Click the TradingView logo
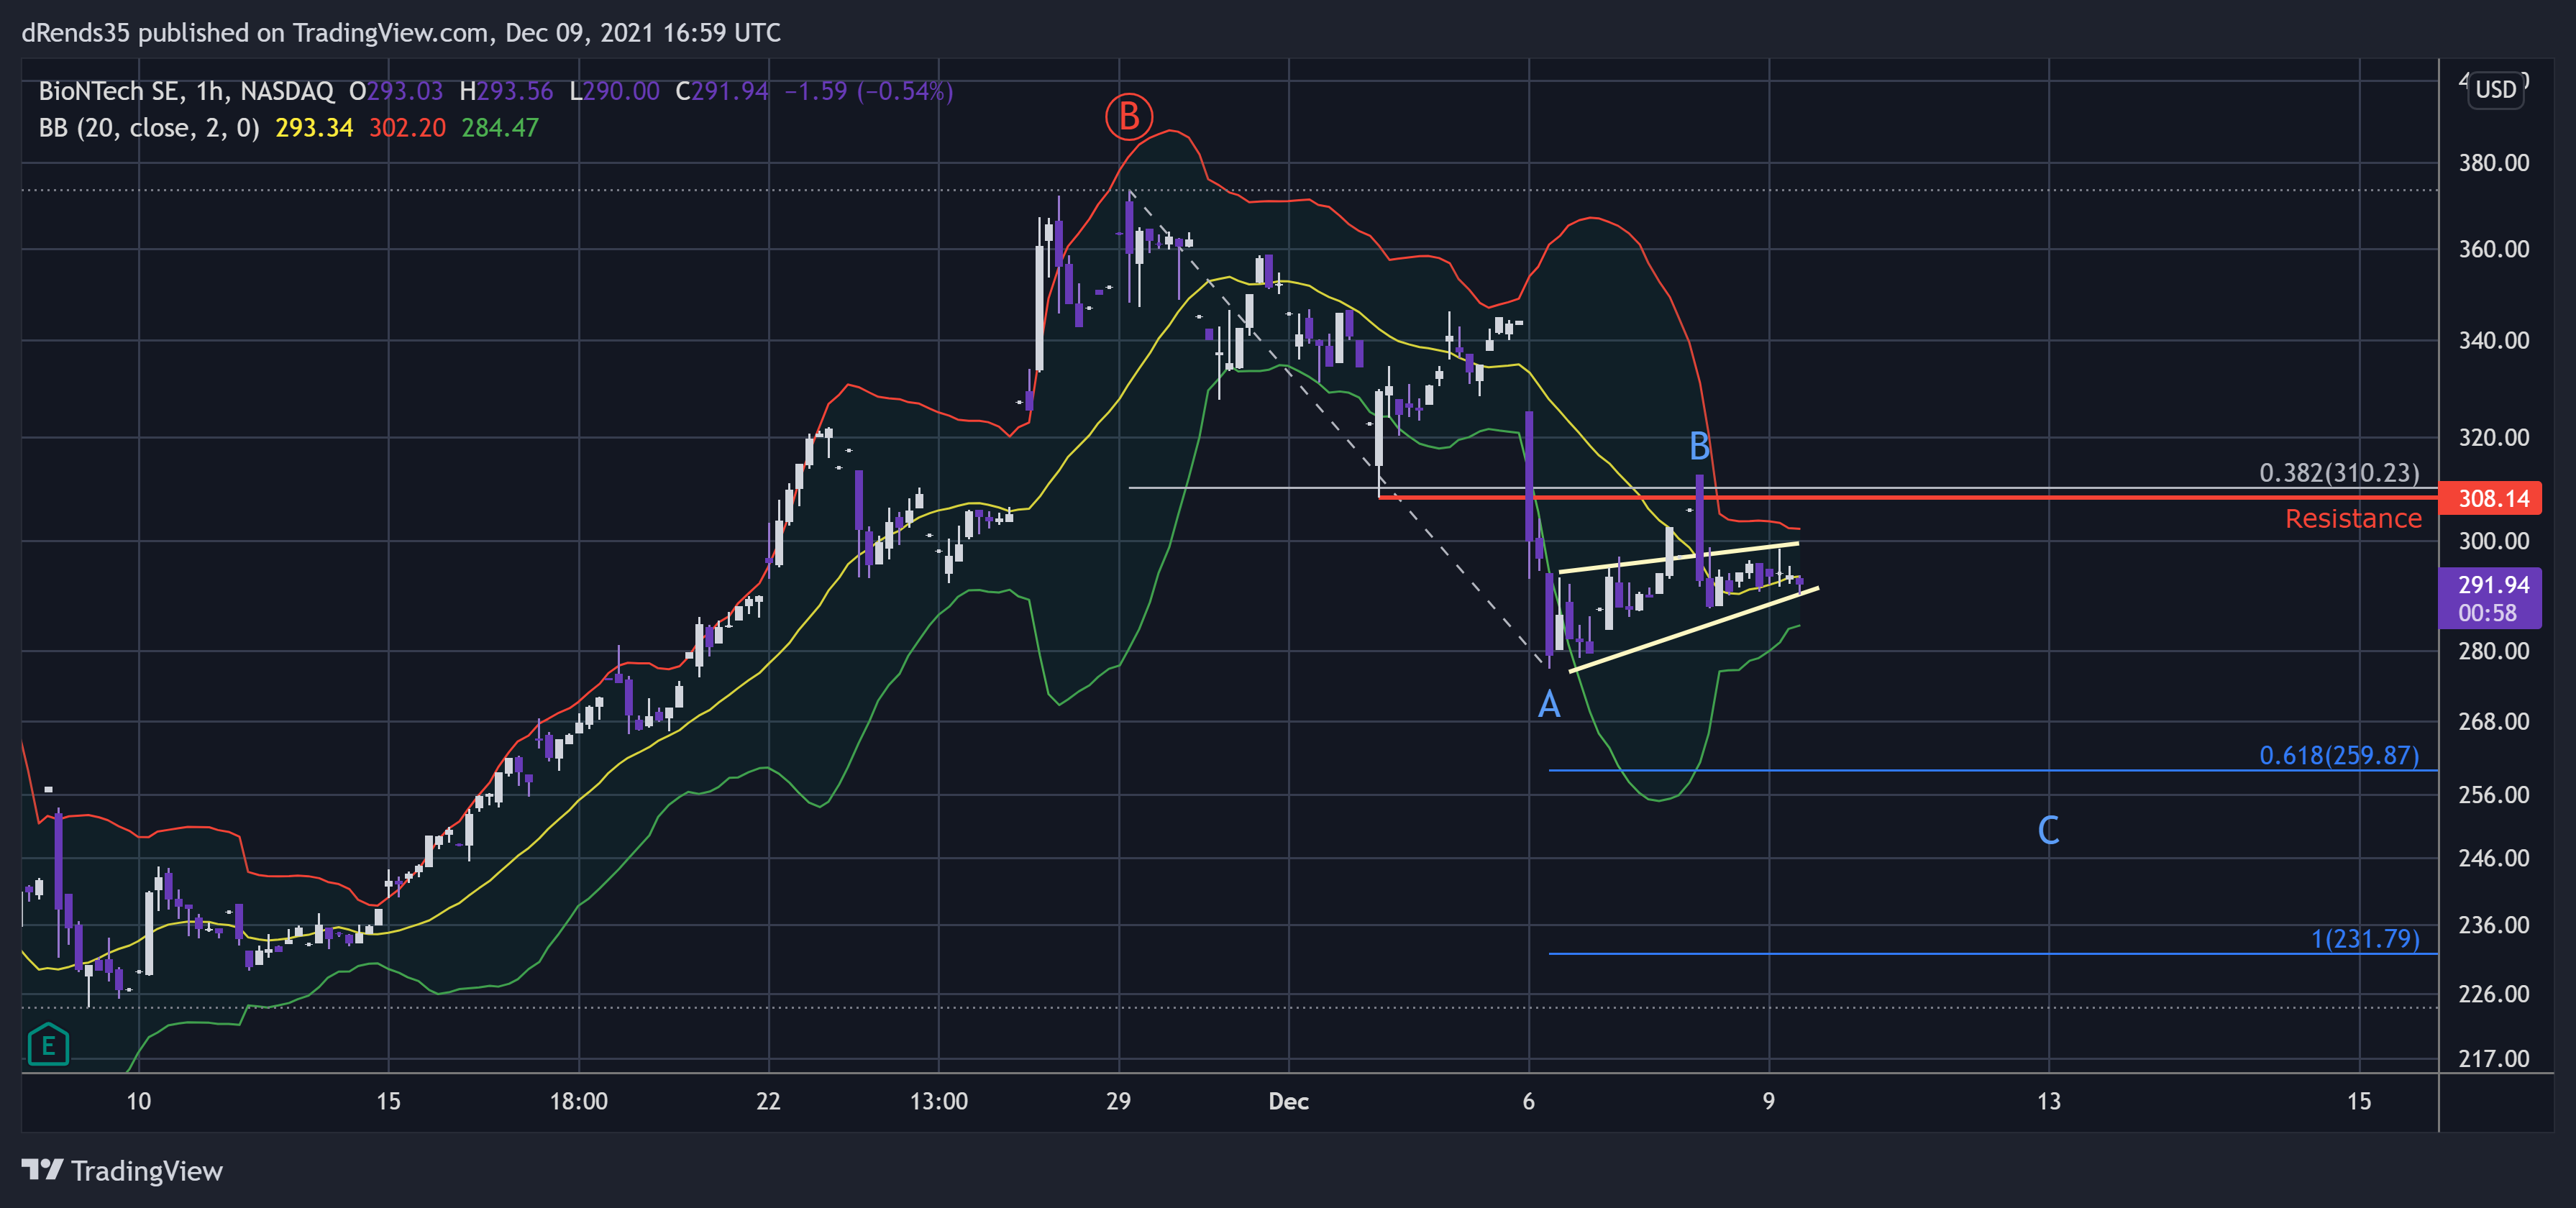Screen dimensions: 2576x1208 (x=122, y=1170)
